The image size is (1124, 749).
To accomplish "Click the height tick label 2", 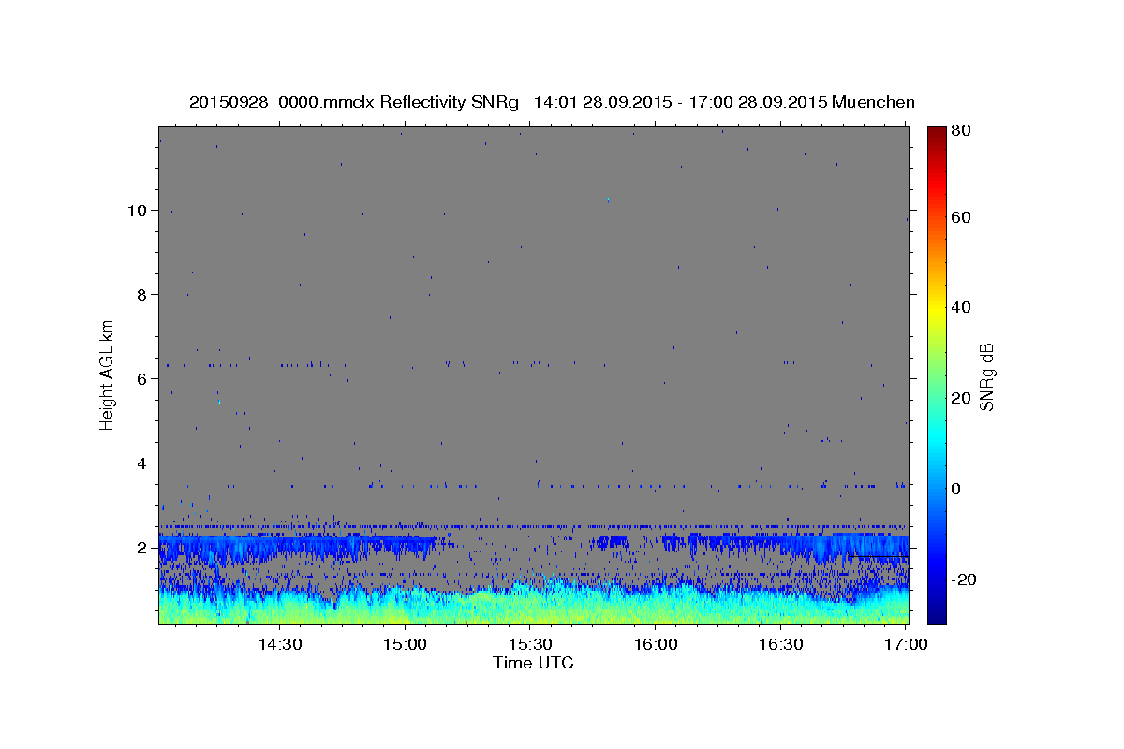I will 142,547.
